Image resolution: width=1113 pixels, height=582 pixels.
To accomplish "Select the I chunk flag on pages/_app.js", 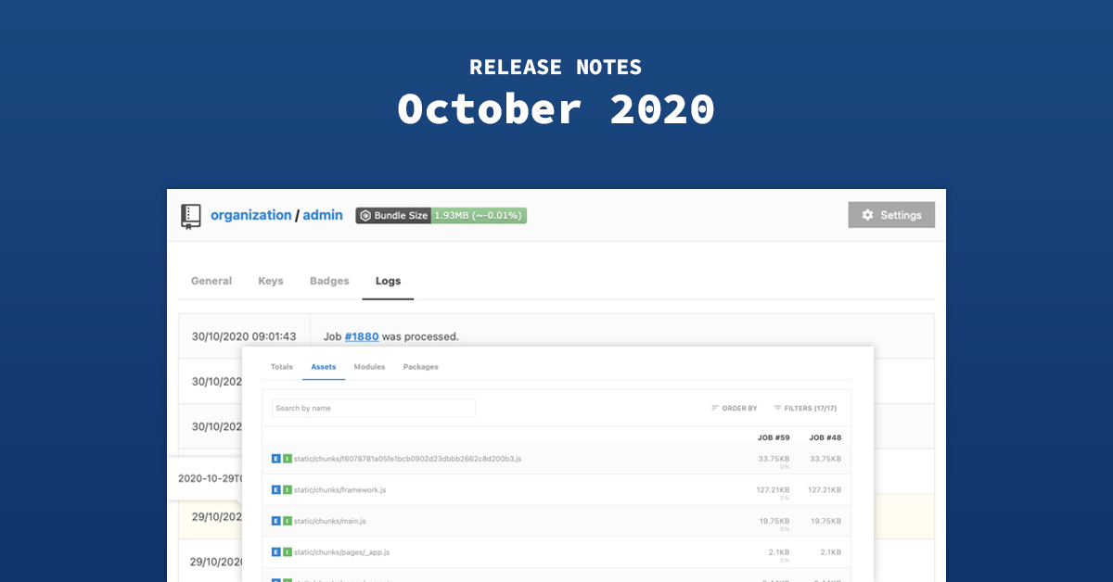I will [x=287, y=551].
